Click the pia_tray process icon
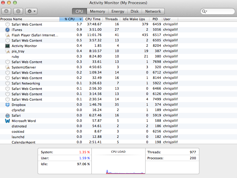 pyautogui.click(x=7, y=51)
